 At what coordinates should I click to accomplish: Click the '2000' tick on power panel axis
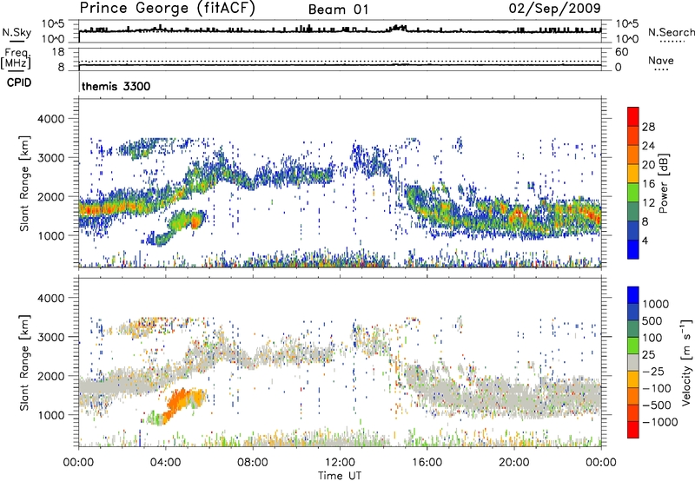tap(50, 196)
